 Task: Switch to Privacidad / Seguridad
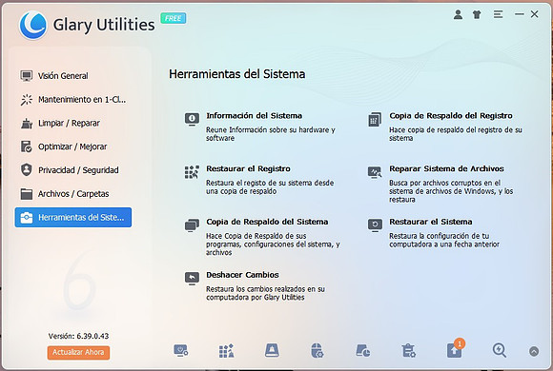tap(73, 170)
